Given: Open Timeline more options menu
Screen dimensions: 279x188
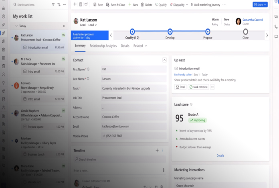Looking at the screenshot, I should click(163, 151).
